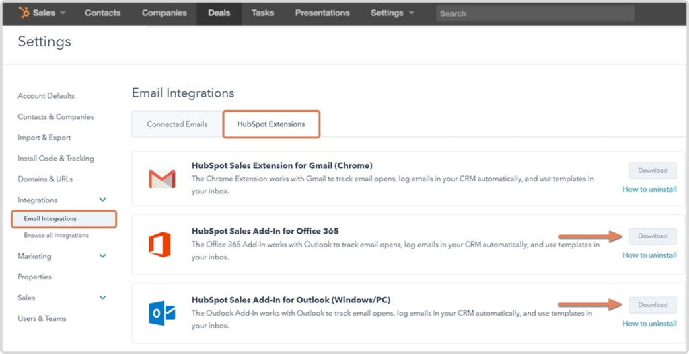Open the Deals menu item
Screen dimensions: 689x354
point(219,13)
